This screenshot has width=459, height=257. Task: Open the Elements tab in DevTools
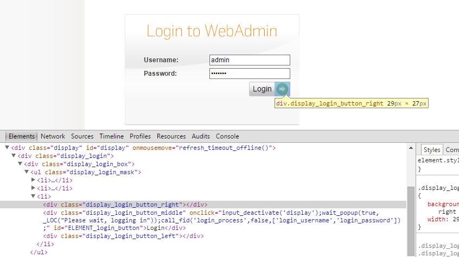coord(22,136)
